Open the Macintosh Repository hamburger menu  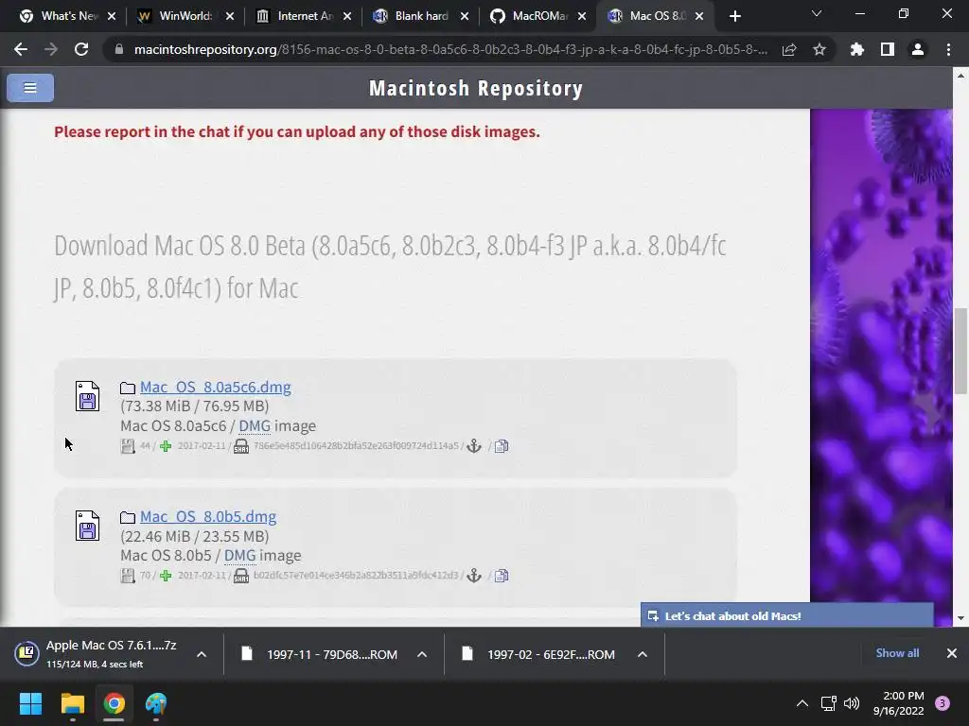coord(29,88)
